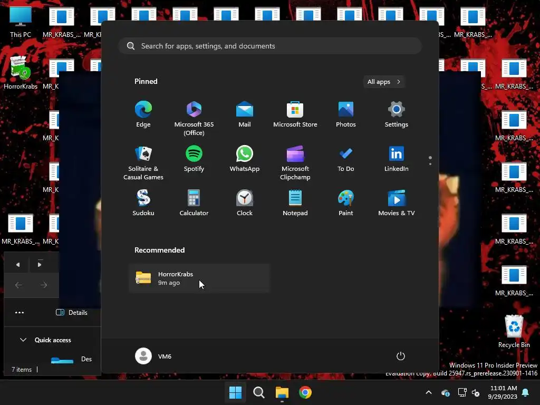The height and width of the screenshot is (405, 540).
Task: Open the To Do app
Action: coord(346,159)
